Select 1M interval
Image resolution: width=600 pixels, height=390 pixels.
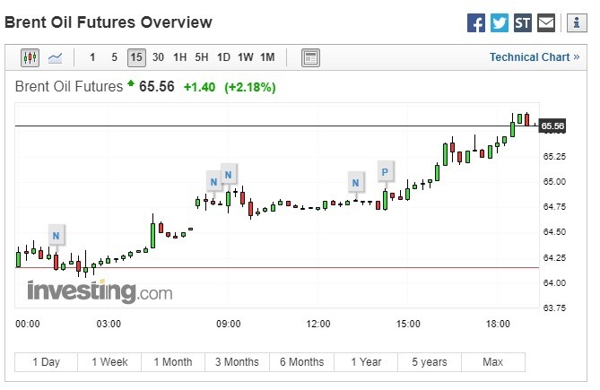[x=267, y=57]
